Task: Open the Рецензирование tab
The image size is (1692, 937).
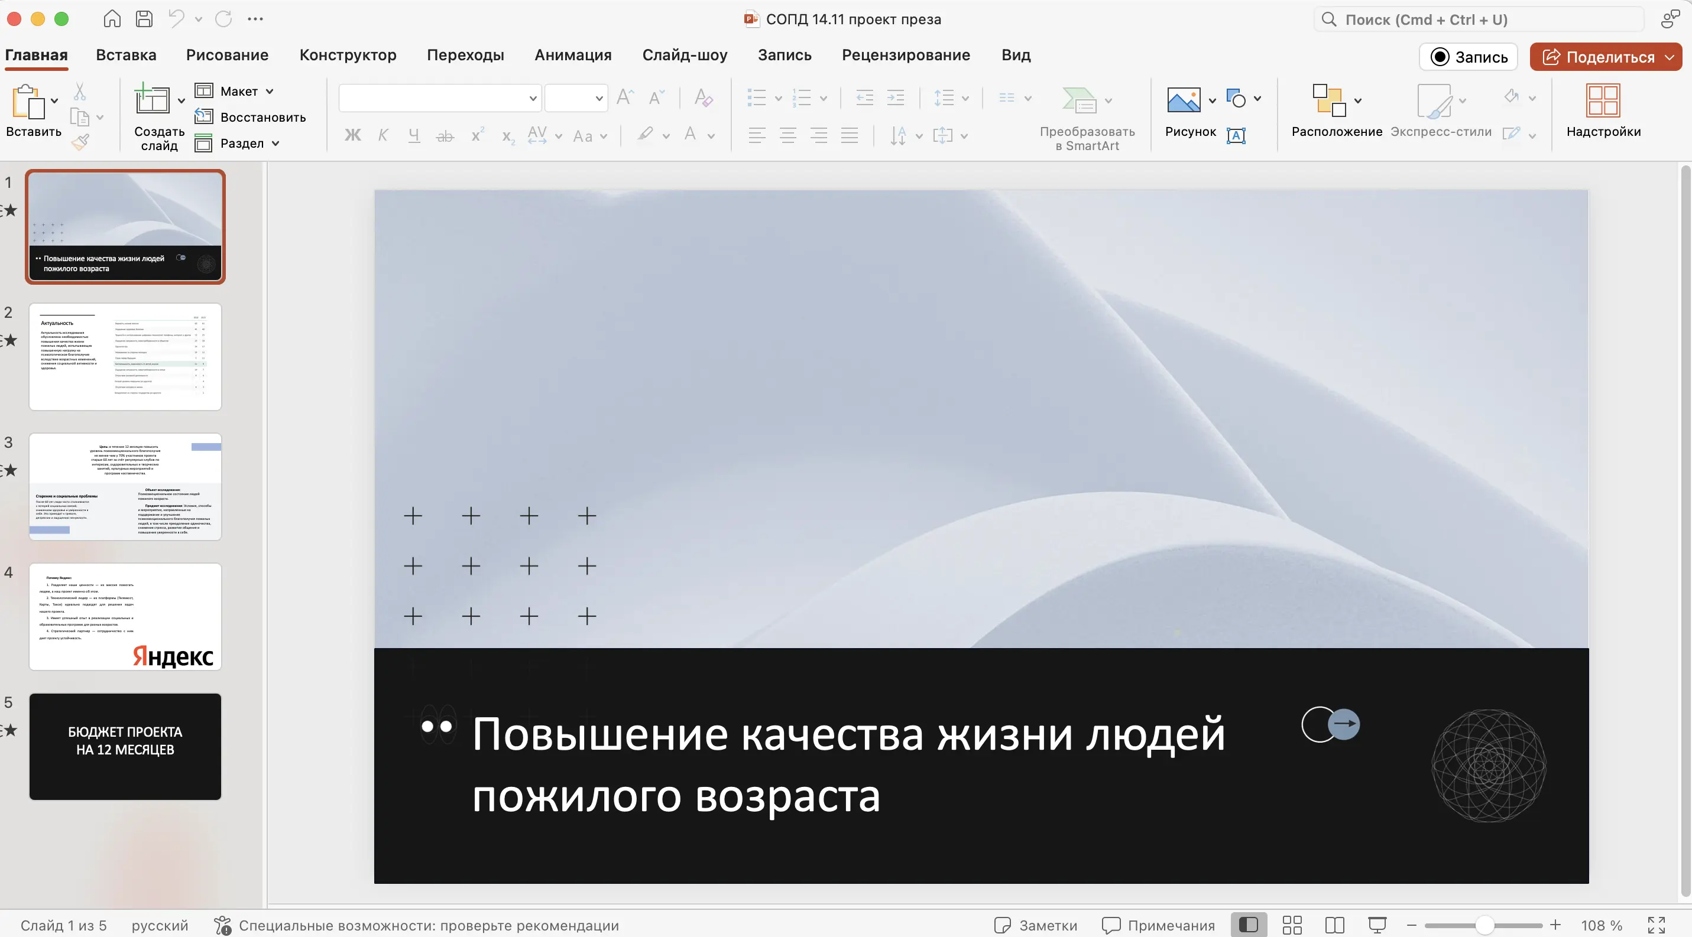Action: click(906, 54)
